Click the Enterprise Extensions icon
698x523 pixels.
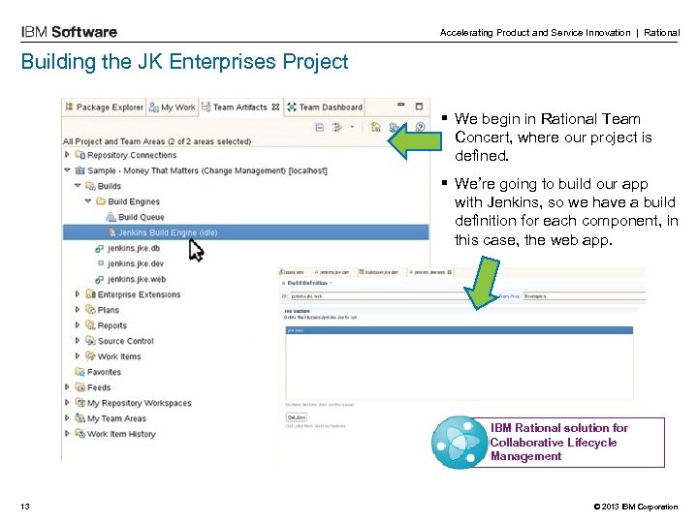[x=90, y=294]
